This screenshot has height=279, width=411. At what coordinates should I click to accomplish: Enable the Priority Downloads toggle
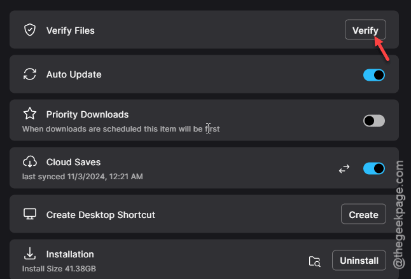click(374, 121)
